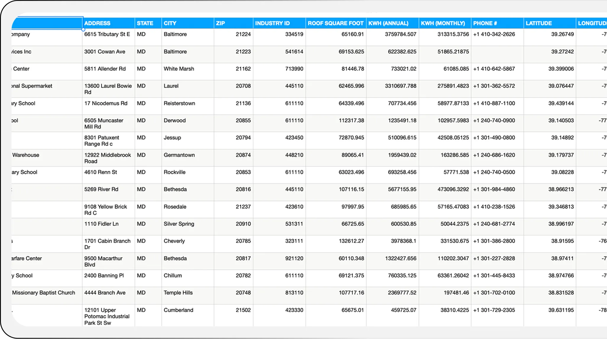Image resolution: width=607 pixels, height=339 pixels.
Task: Select phone number +1 301-362-5572
Action: [494, 86]
